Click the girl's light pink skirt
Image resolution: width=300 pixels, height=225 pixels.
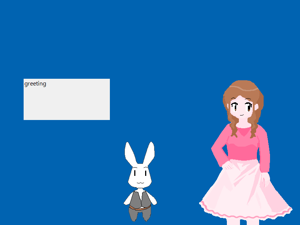244,187
